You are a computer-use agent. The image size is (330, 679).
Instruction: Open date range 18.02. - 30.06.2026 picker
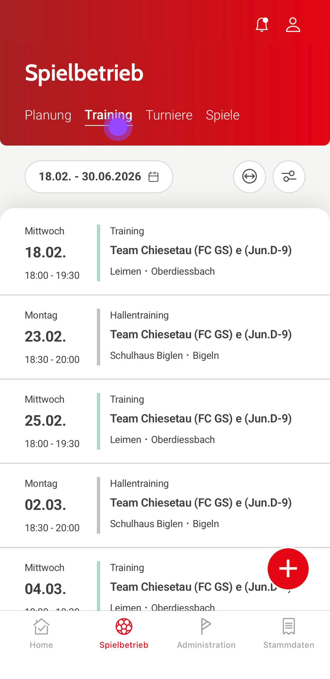click(90, 177)
